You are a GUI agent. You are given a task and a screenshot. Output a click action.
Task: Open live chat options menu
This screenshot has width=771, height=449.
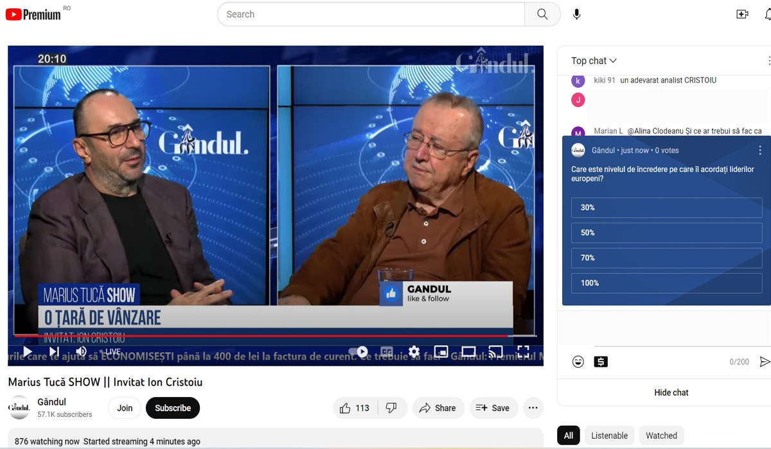(768, 61)
